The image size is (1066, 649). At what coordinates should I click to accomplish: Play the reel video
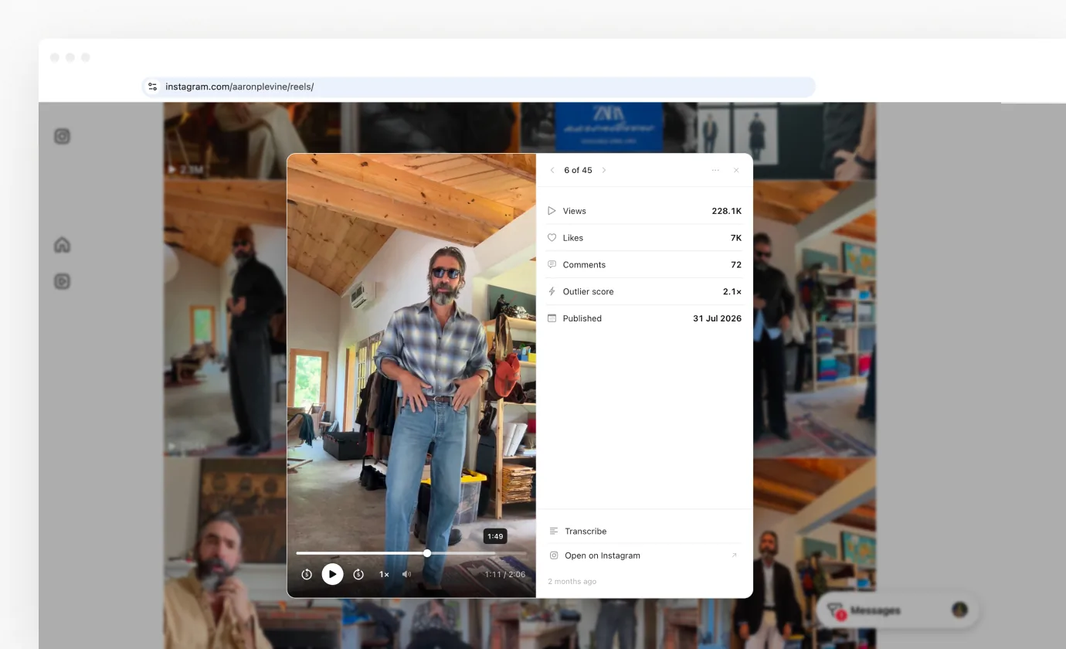click(332, 574)
